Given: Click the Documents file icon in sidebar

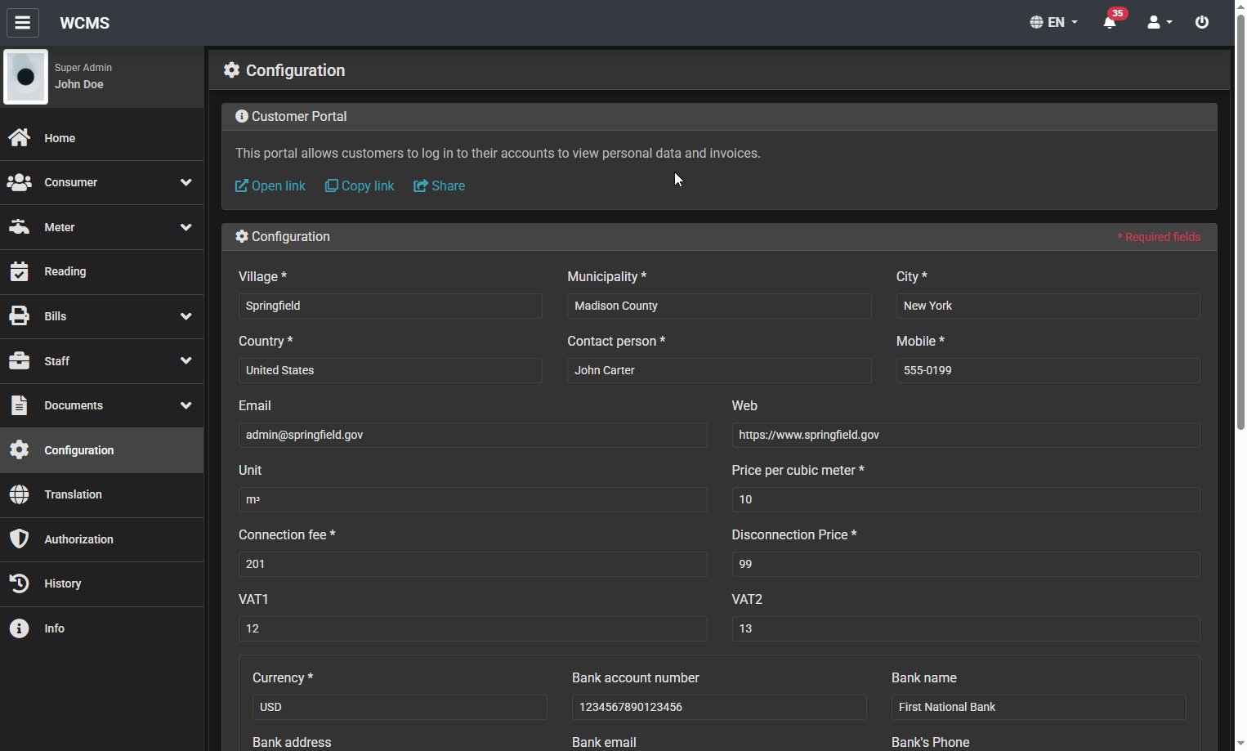Looking at the screenshot, I should (20, 405).
